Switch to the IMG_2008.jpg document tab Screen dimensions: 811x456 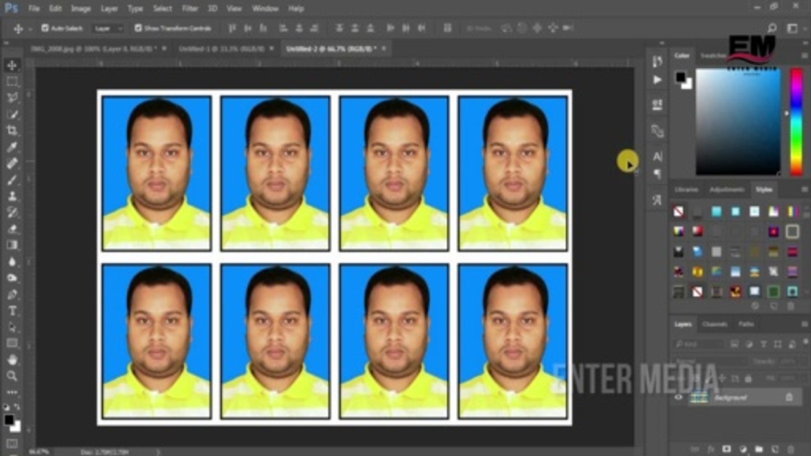pos(94,48)
